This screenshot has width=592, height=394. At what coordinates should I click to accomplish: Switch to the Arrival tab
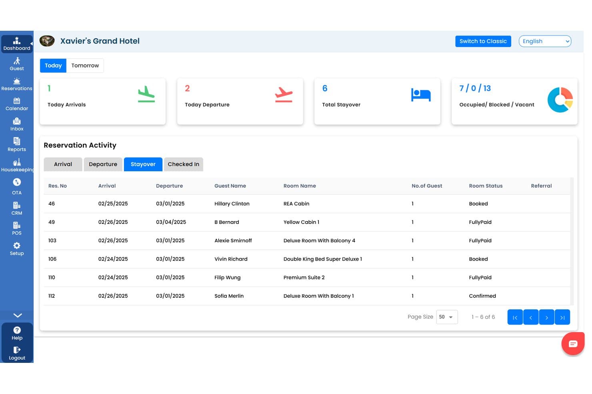pyautogui.click(x=63, y=164)
